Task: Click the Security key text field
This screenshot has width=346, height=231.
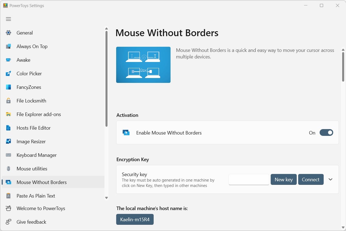Action: coord(249,179)
